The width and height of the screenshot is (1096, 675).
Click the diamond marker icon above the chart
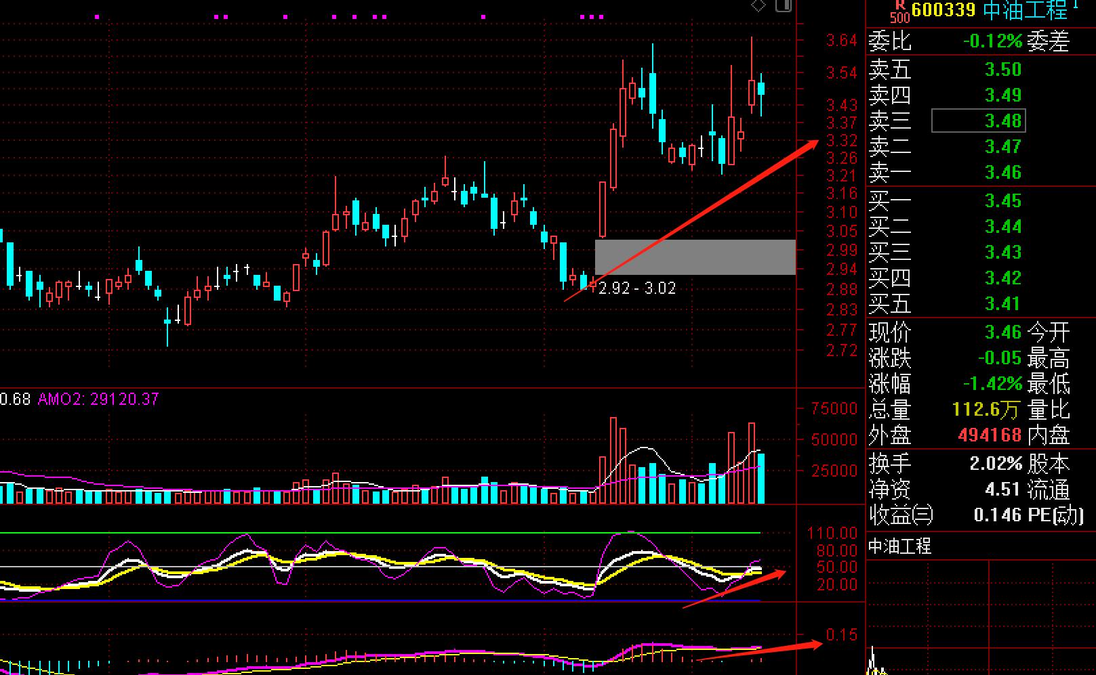pyautogui.click(x=758, y=6)
